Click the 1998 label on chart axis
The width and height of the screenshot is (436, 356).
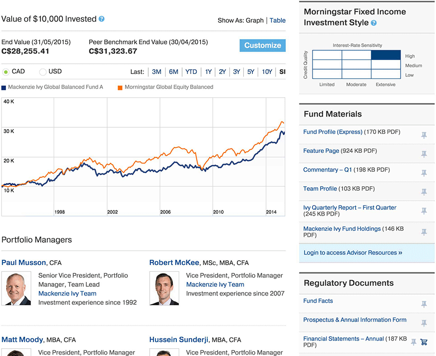60,212
